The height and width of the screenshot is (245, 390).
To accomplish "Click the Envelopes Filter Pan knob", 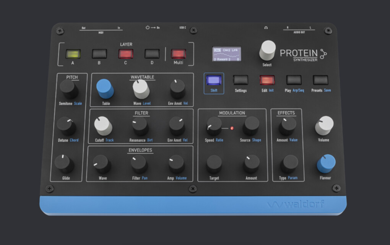I will (x=139, y=164).
